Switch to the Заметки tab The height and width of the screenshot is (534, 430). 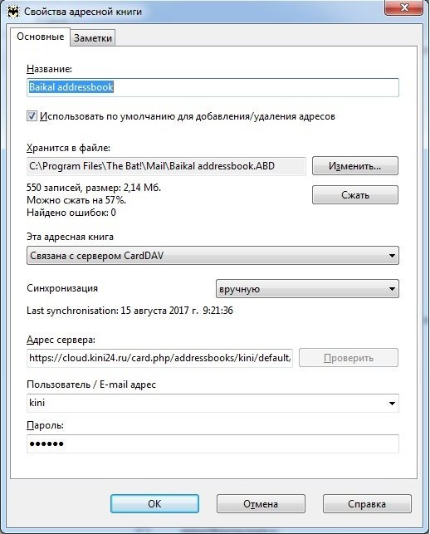coord(93,38)
